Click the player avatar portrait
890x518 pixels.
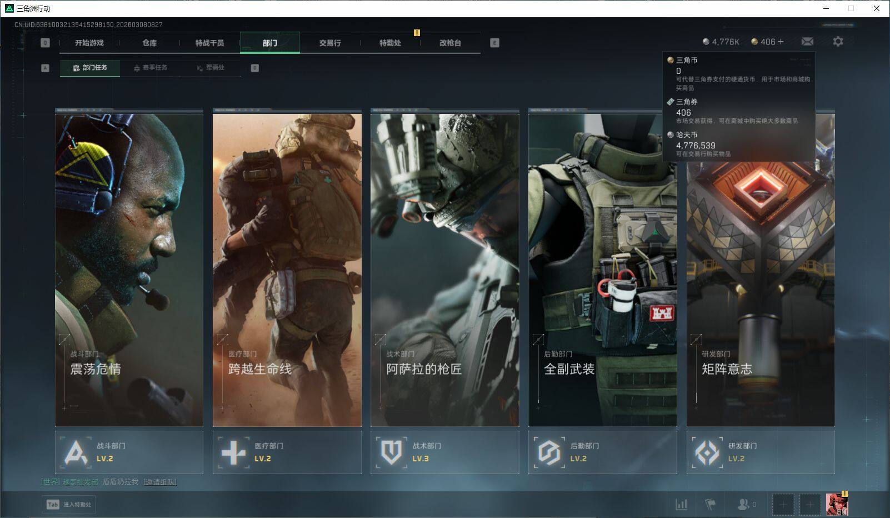point(836,505)
